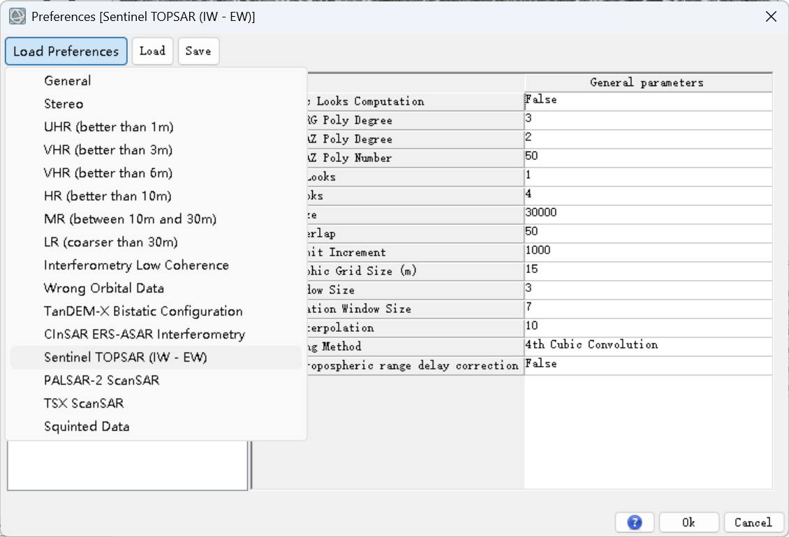Image resolution: width=789 pixels, height=537 pixels.
Task: Select Wrong Orbital Data preset
Action: (156, 288)
